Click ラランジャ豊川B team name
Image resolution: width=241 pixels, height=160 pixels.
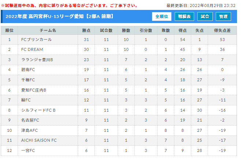(37, 60)
